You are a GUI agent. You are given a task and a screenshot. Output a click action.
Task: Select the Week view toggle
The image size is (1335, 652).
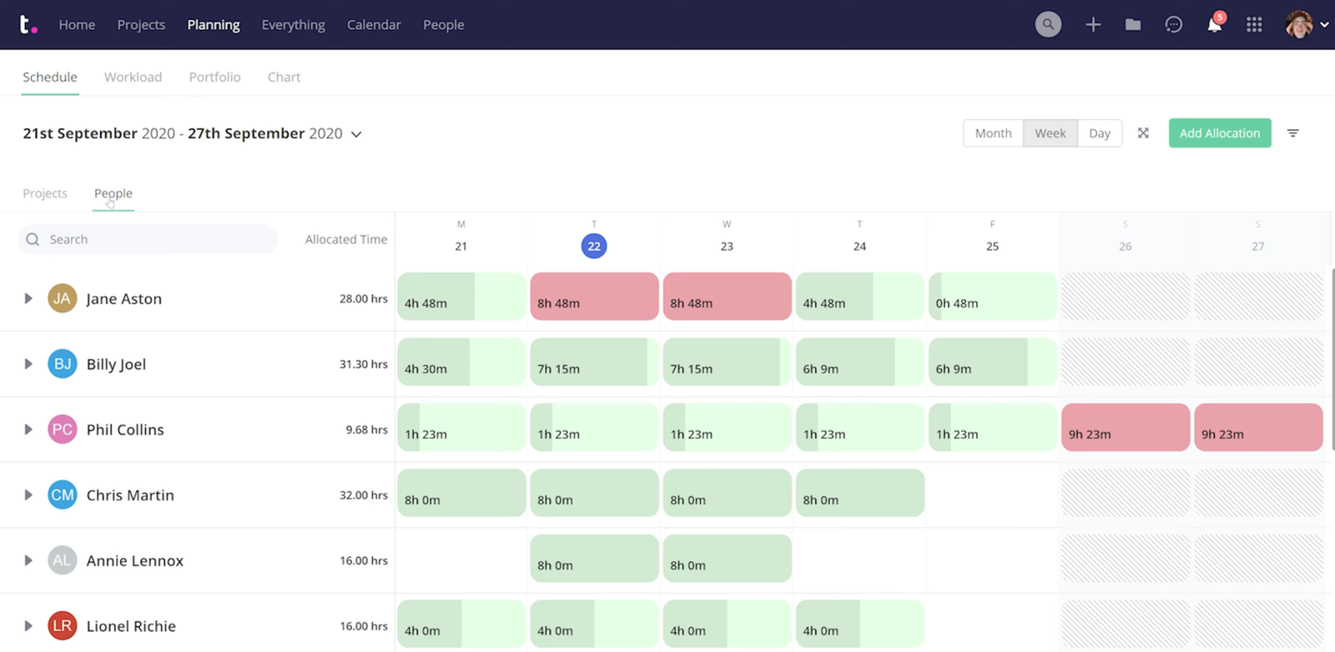1050,133
